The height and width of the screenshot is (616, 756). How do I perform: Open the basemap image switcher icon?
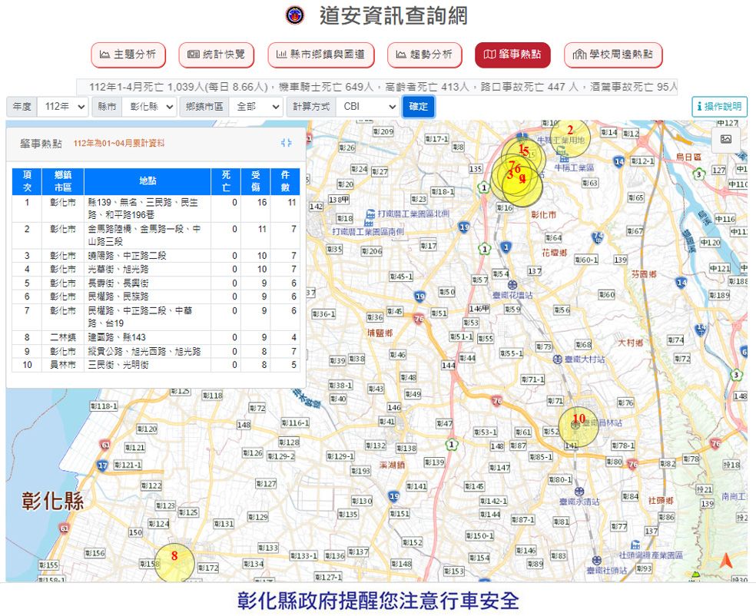point(725,140)
